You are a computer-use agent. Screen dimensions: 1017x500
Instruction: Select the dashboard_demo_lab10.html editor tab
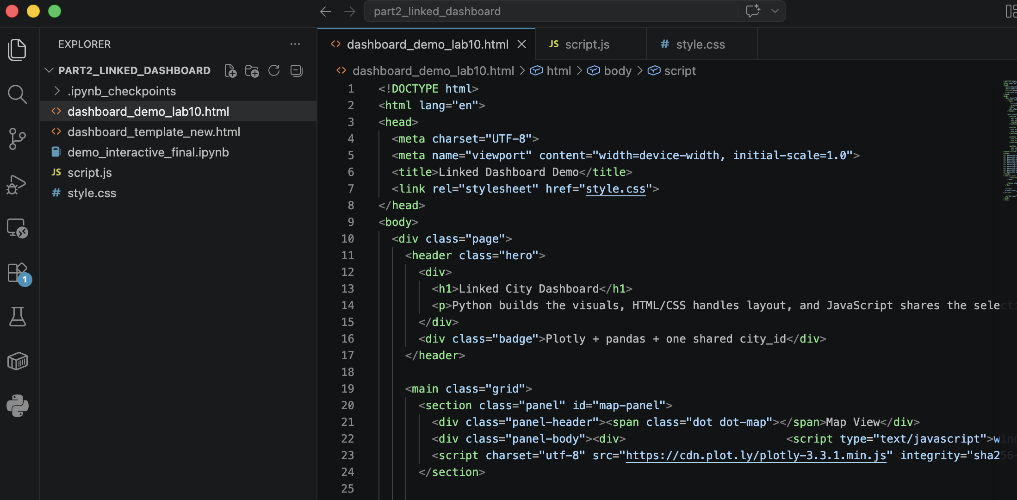426,44
